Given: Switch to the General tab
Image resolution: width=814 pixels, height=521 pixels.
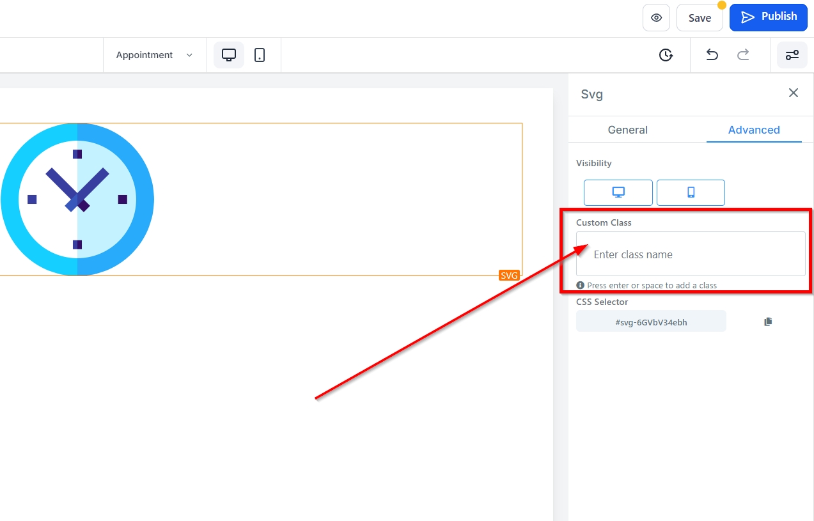Looking at the screenshot, I should pyautogui.click(x=627, y=130).
